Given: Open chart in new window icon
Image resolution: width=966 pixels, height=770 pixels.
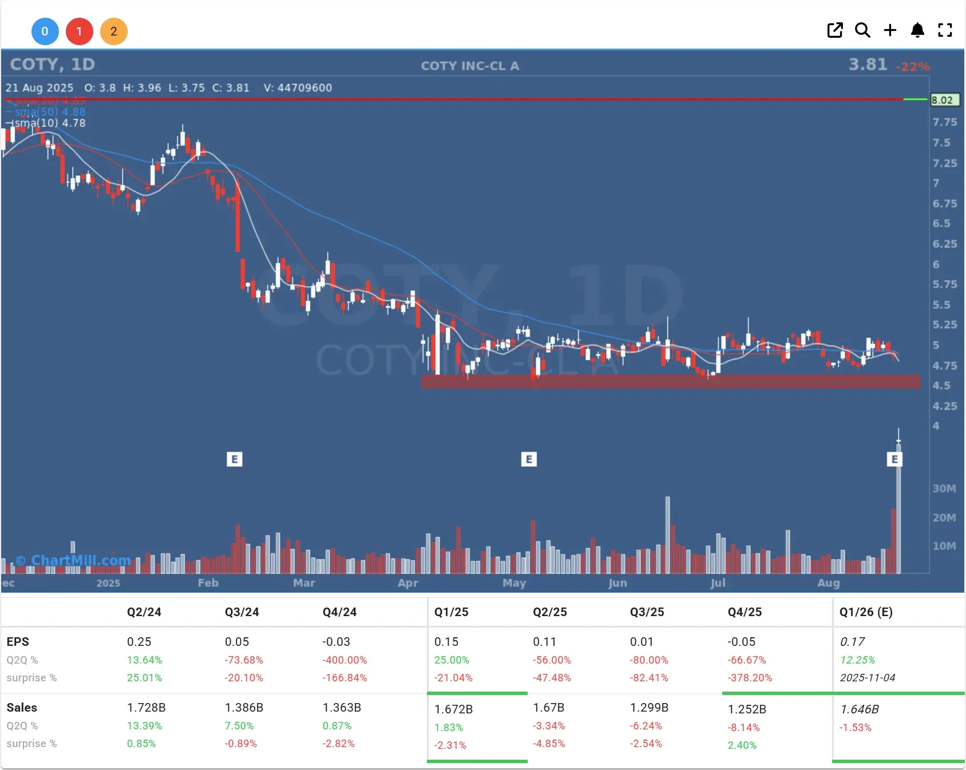Looking at the screenshot, I should (835, 30).
